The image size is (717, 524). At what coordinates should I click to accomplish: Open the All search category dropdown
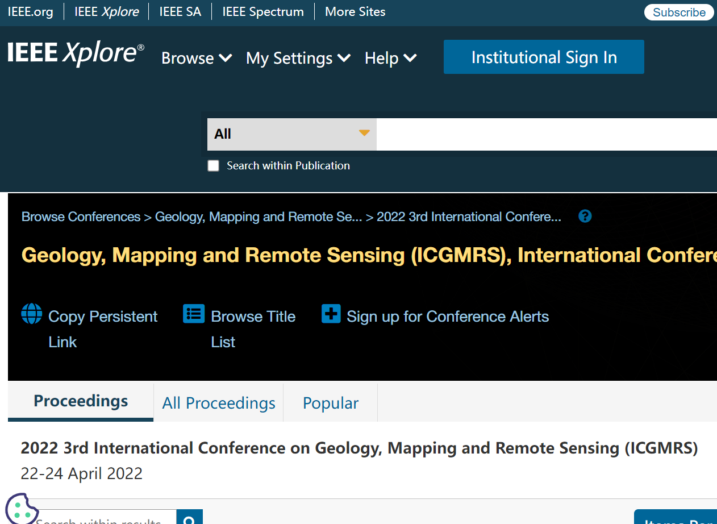click(292, 134)
